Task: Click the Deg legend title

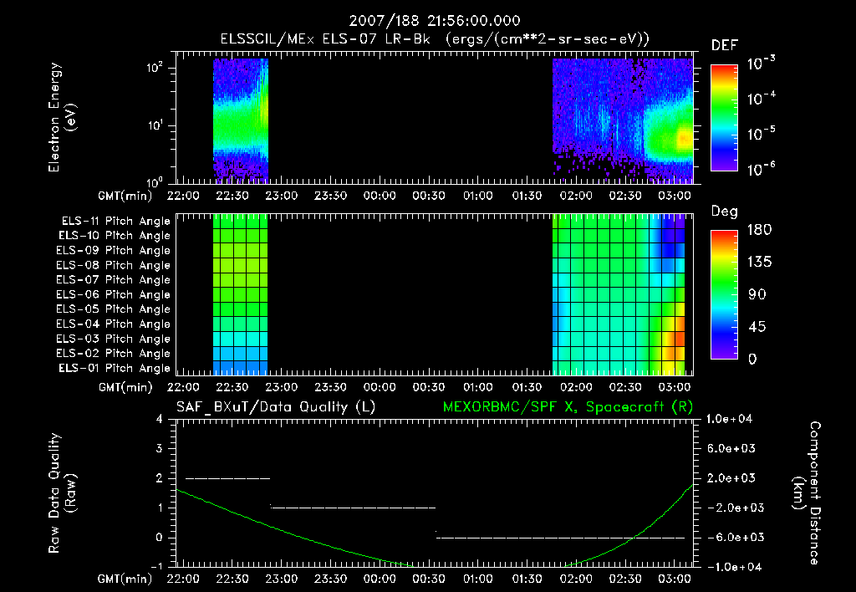Action: click(x=725, y=212)
